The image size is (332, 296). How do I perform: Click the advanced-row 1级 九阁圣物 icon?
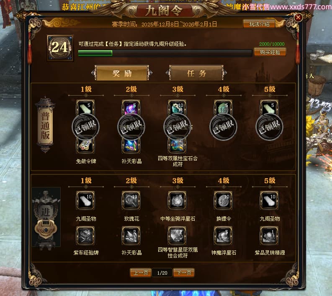(x=85, y=200)
